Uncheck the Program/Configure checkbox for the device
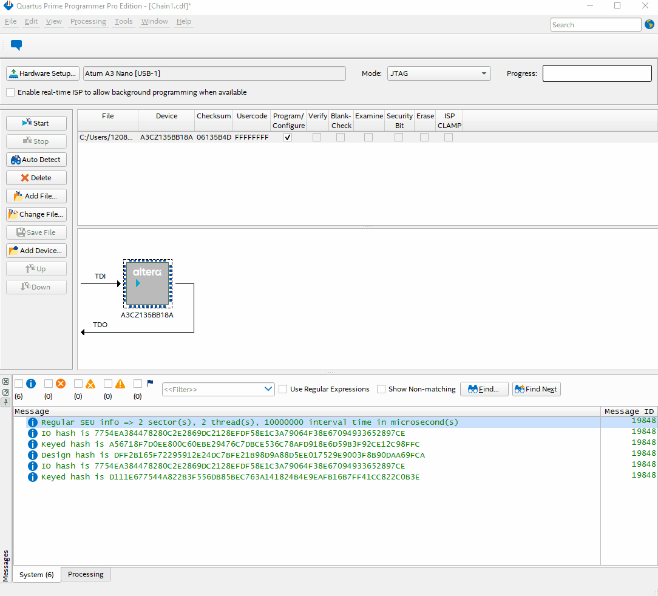658x596 pixels. [288, 138]
